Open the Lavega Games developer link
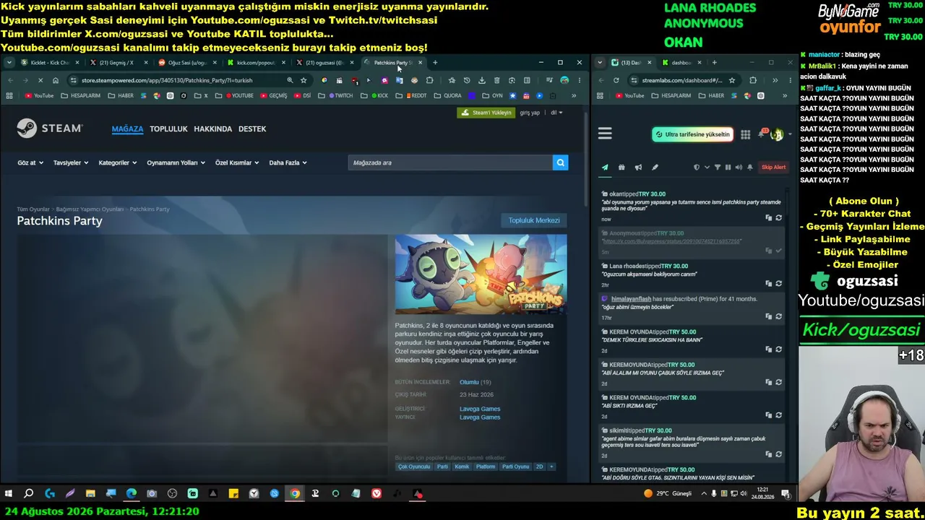 coord(480,409)
